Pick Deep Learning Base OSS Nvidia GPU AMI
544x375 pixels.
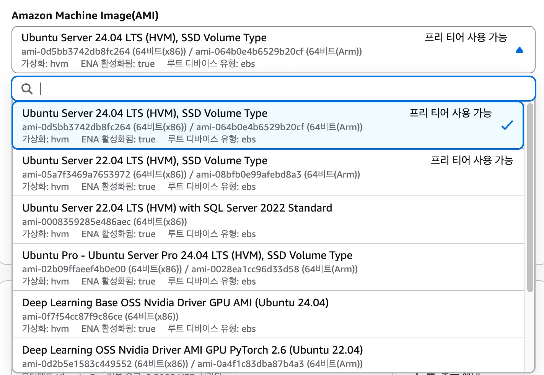[x=268, y=315]
